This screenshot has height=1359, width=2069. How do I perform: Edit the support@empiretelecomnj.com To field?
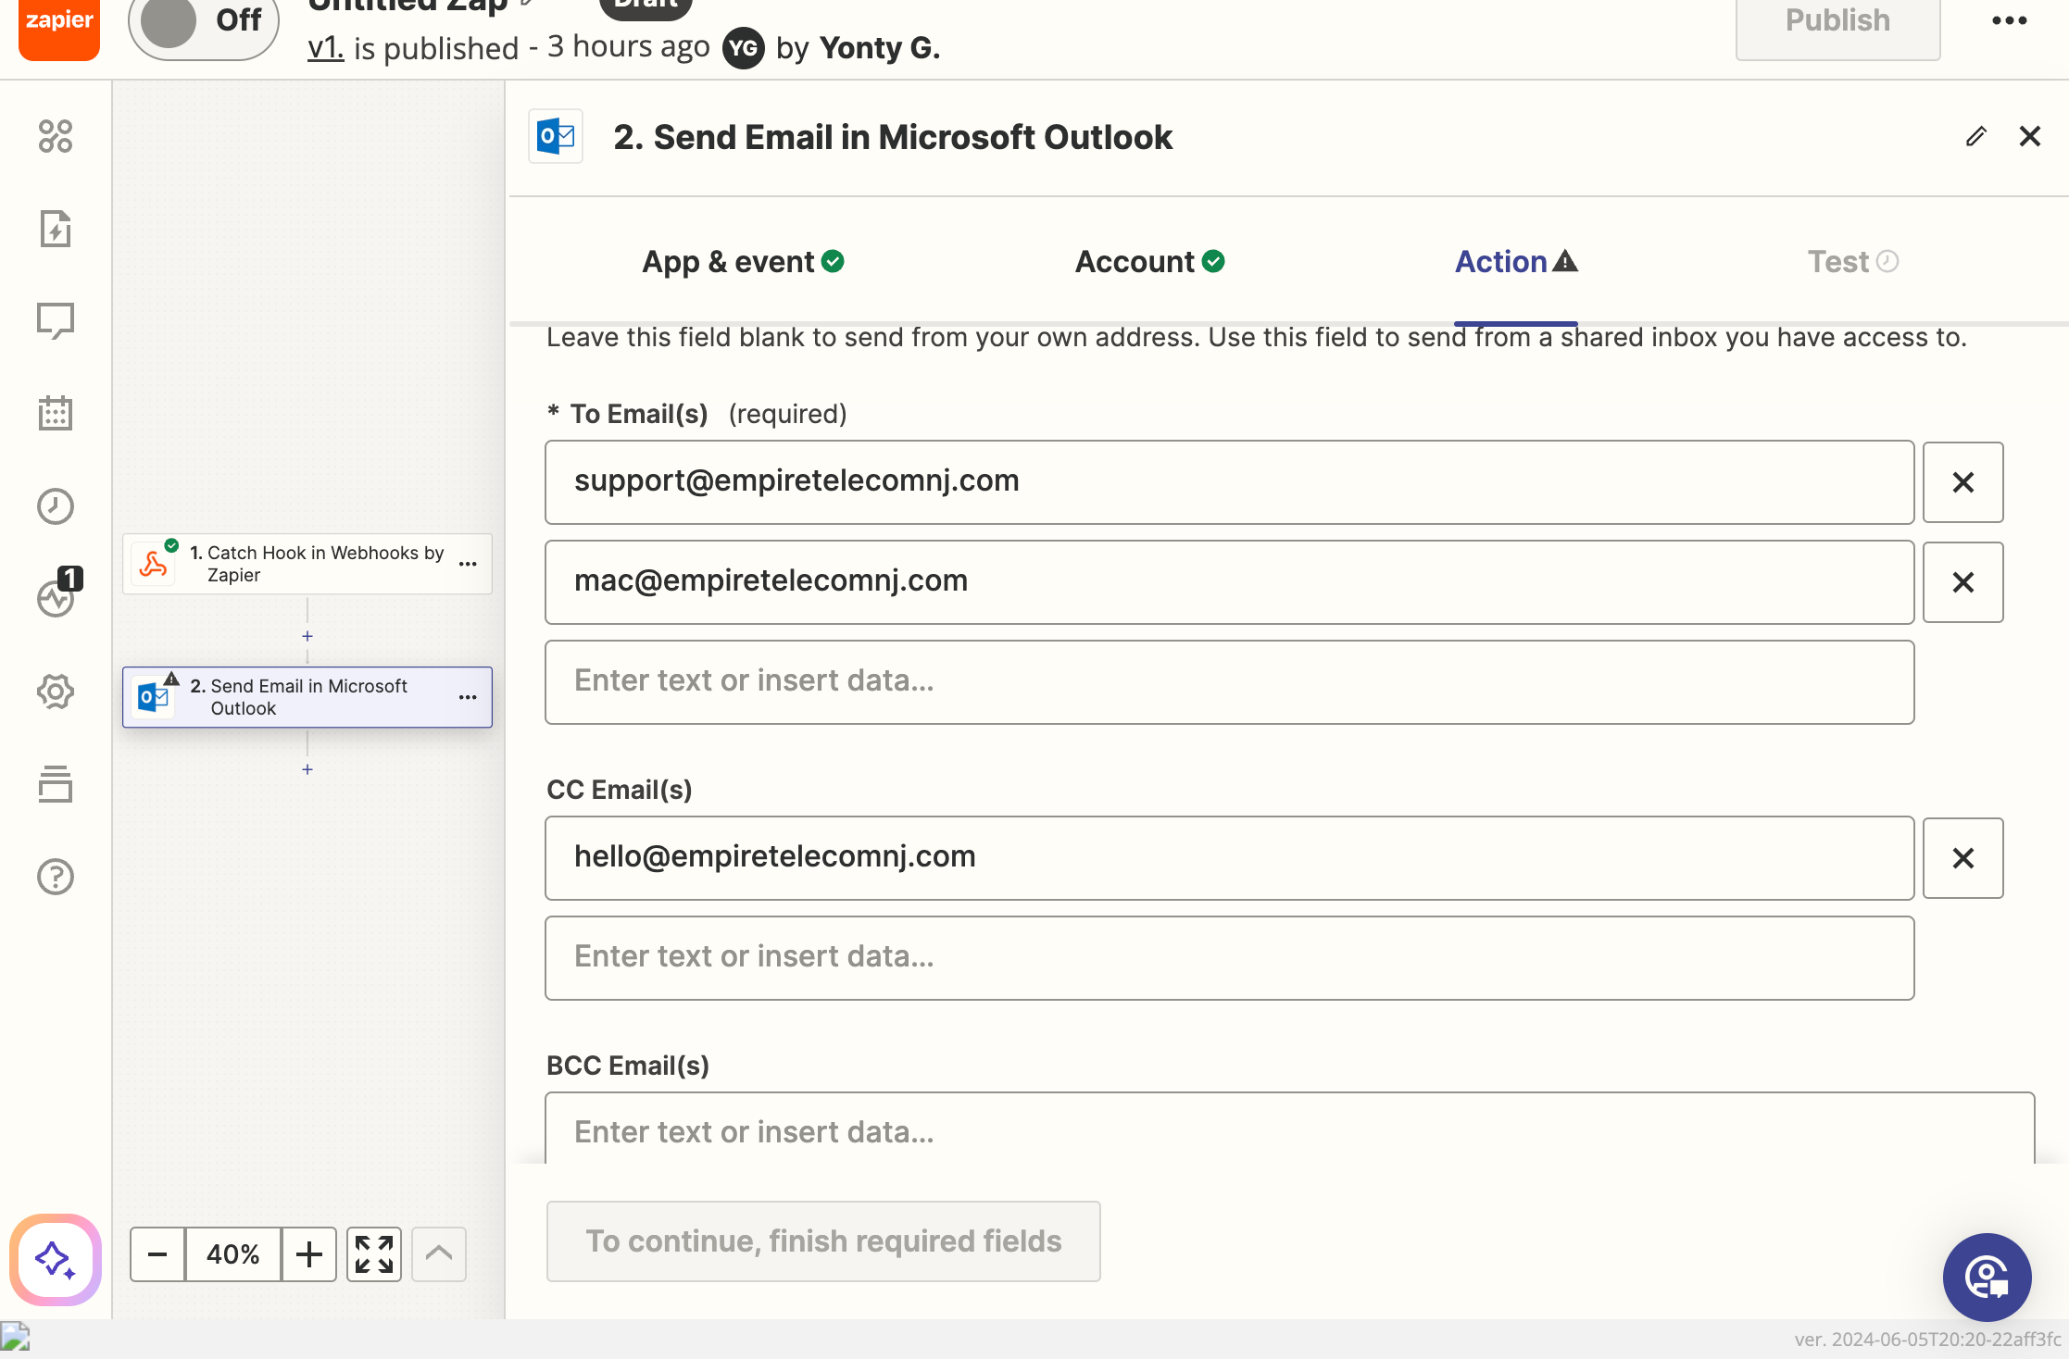(1229, 482)
